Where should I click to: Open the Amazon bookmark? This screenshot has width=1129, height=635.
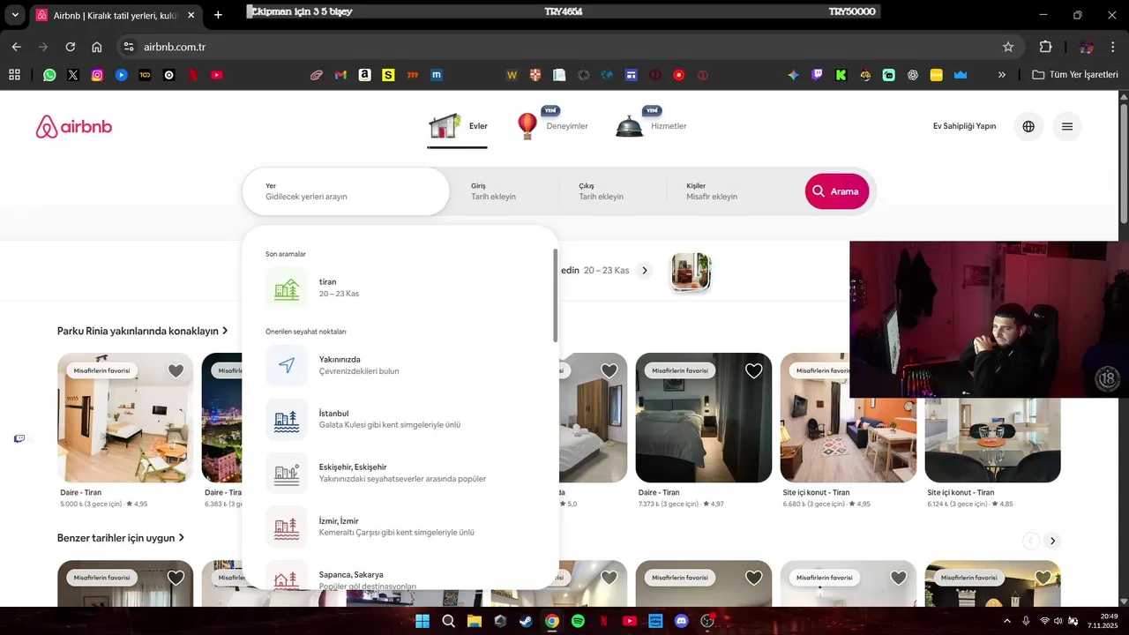pos(364,75)
